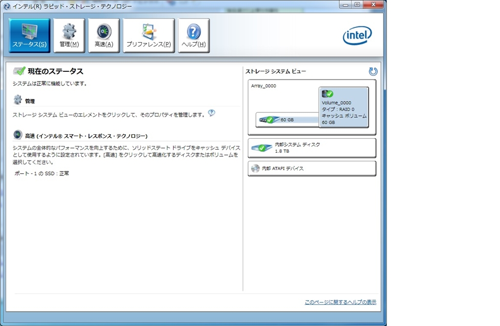Open the ヘルプ(H) help tab
The image size is (500, 326).
193,36
